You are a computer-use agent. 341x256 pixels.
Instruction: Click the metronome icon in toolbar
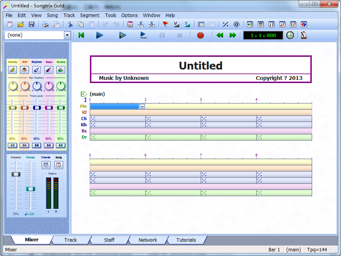304,35
